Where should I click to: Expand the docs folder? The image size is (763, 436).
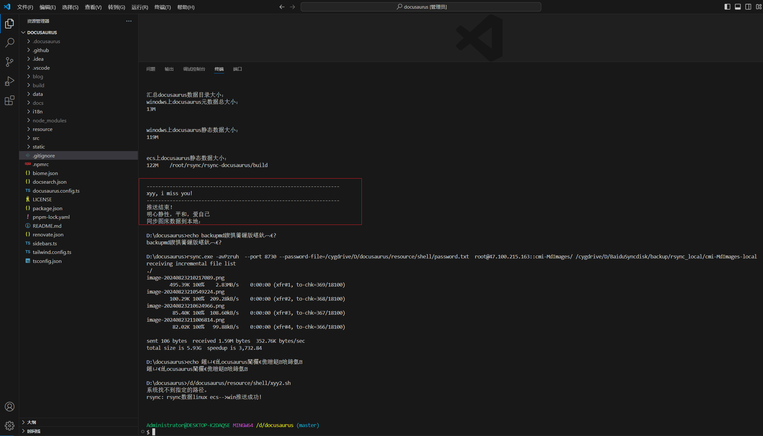(78, 103)
